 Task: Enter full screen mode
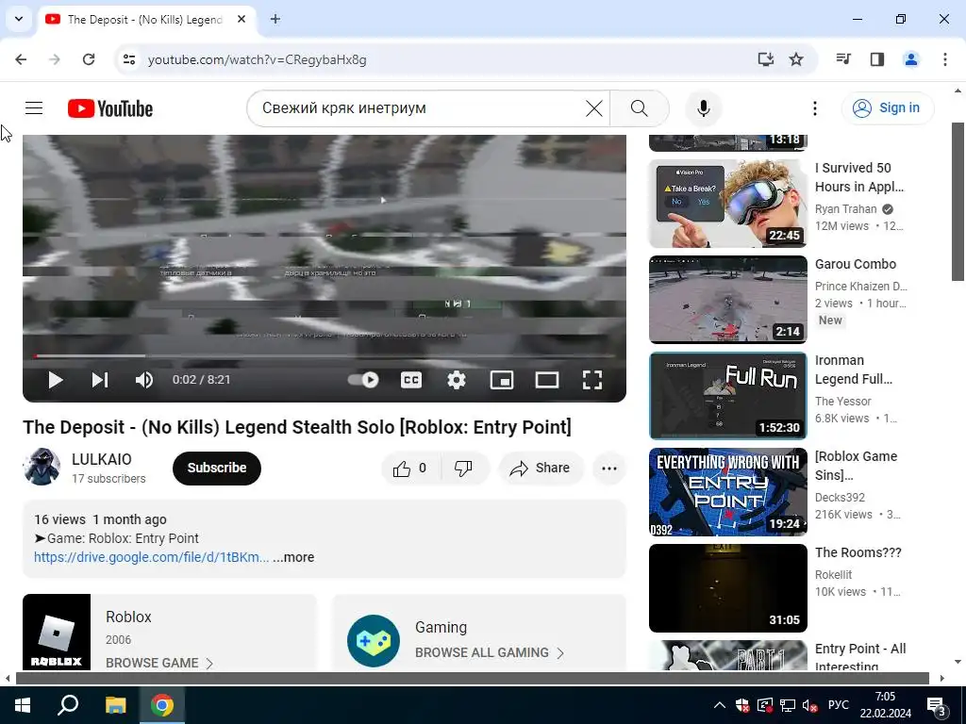click(592, 380)
